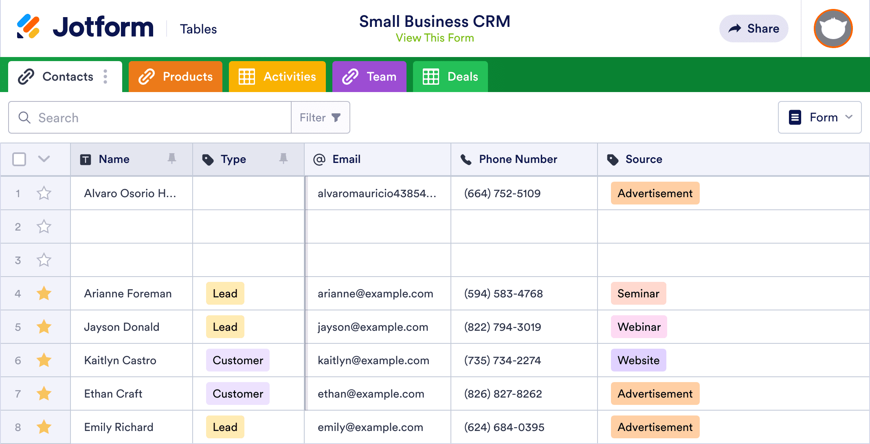Click Emily Richard's Advertisement source tag

[x=655, y=427]
